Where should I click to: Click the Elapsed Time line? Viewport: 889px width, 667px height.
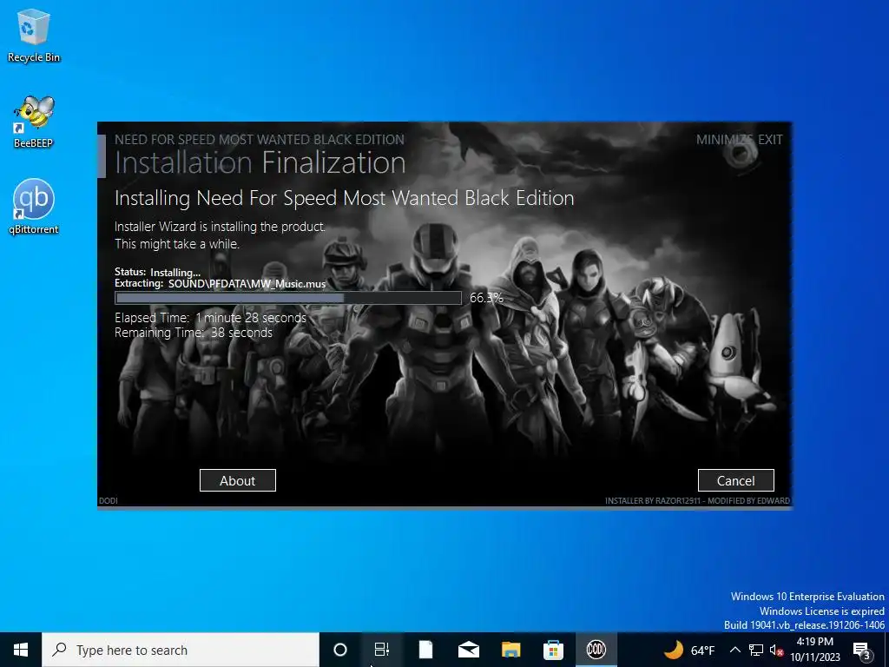click(x=210, y=318)
